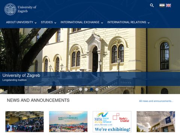Click the University of Zagreb seal logo
Screen dimensions: 180x135
point(10,9)
